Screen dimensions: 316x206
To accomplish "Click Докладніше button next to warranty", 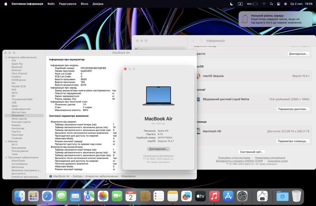I will coord(298,54).
